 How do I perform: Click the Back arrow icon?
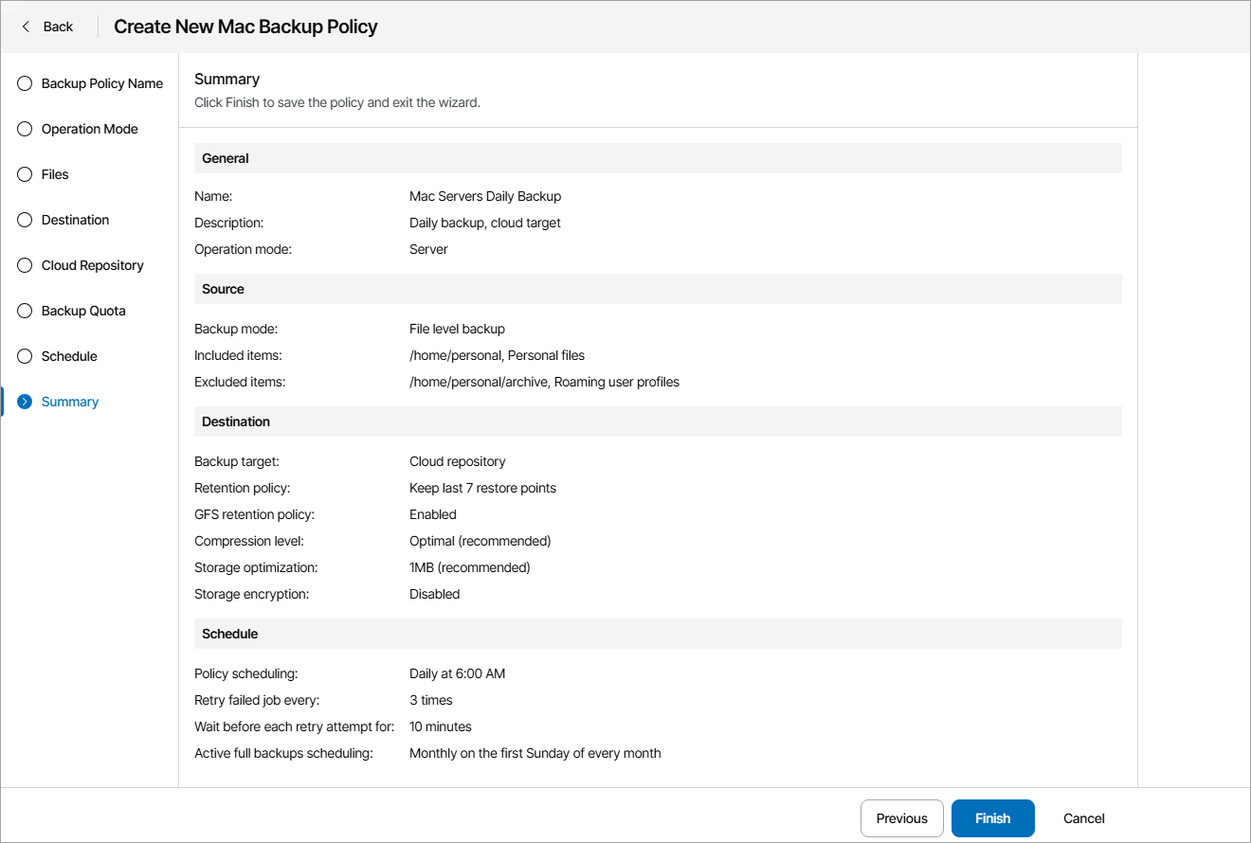[x=27, y=27]
